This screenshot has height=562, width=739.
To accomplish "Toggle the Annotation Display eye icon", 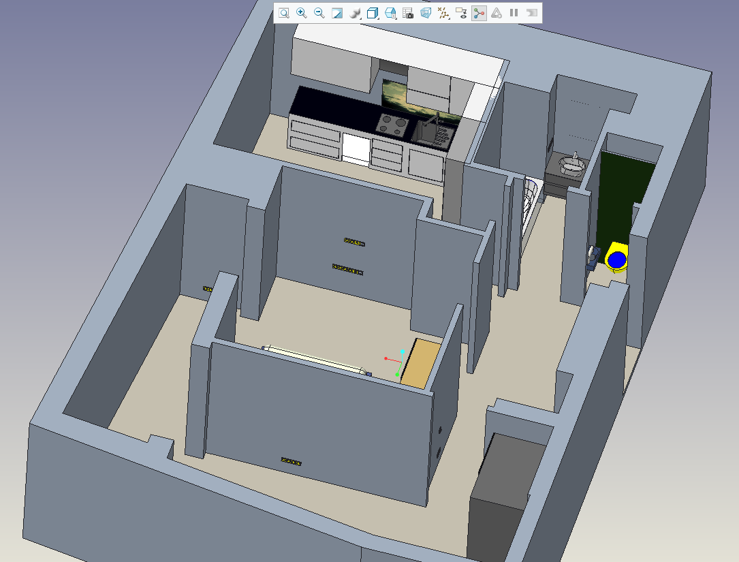I will (x=461, y=13).
